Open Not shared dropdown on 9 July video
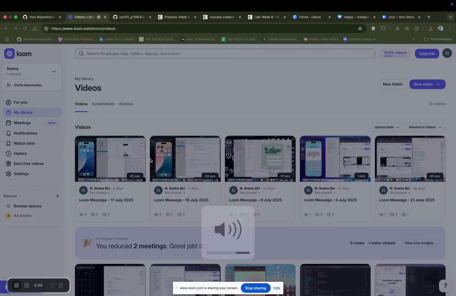Screen dimensions: 456x296 [250, 193]
